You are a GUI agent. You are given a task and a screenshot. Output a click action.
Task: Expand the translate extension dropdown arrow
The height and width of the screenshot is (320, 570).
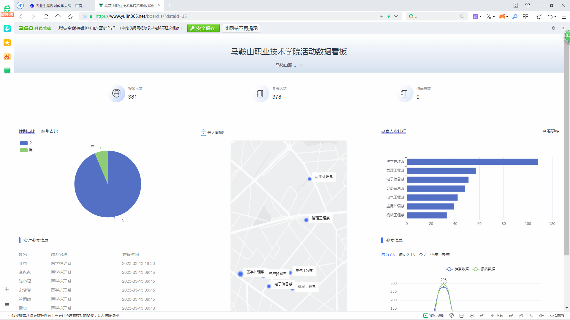pyautogui.click(x=480, y=17)
